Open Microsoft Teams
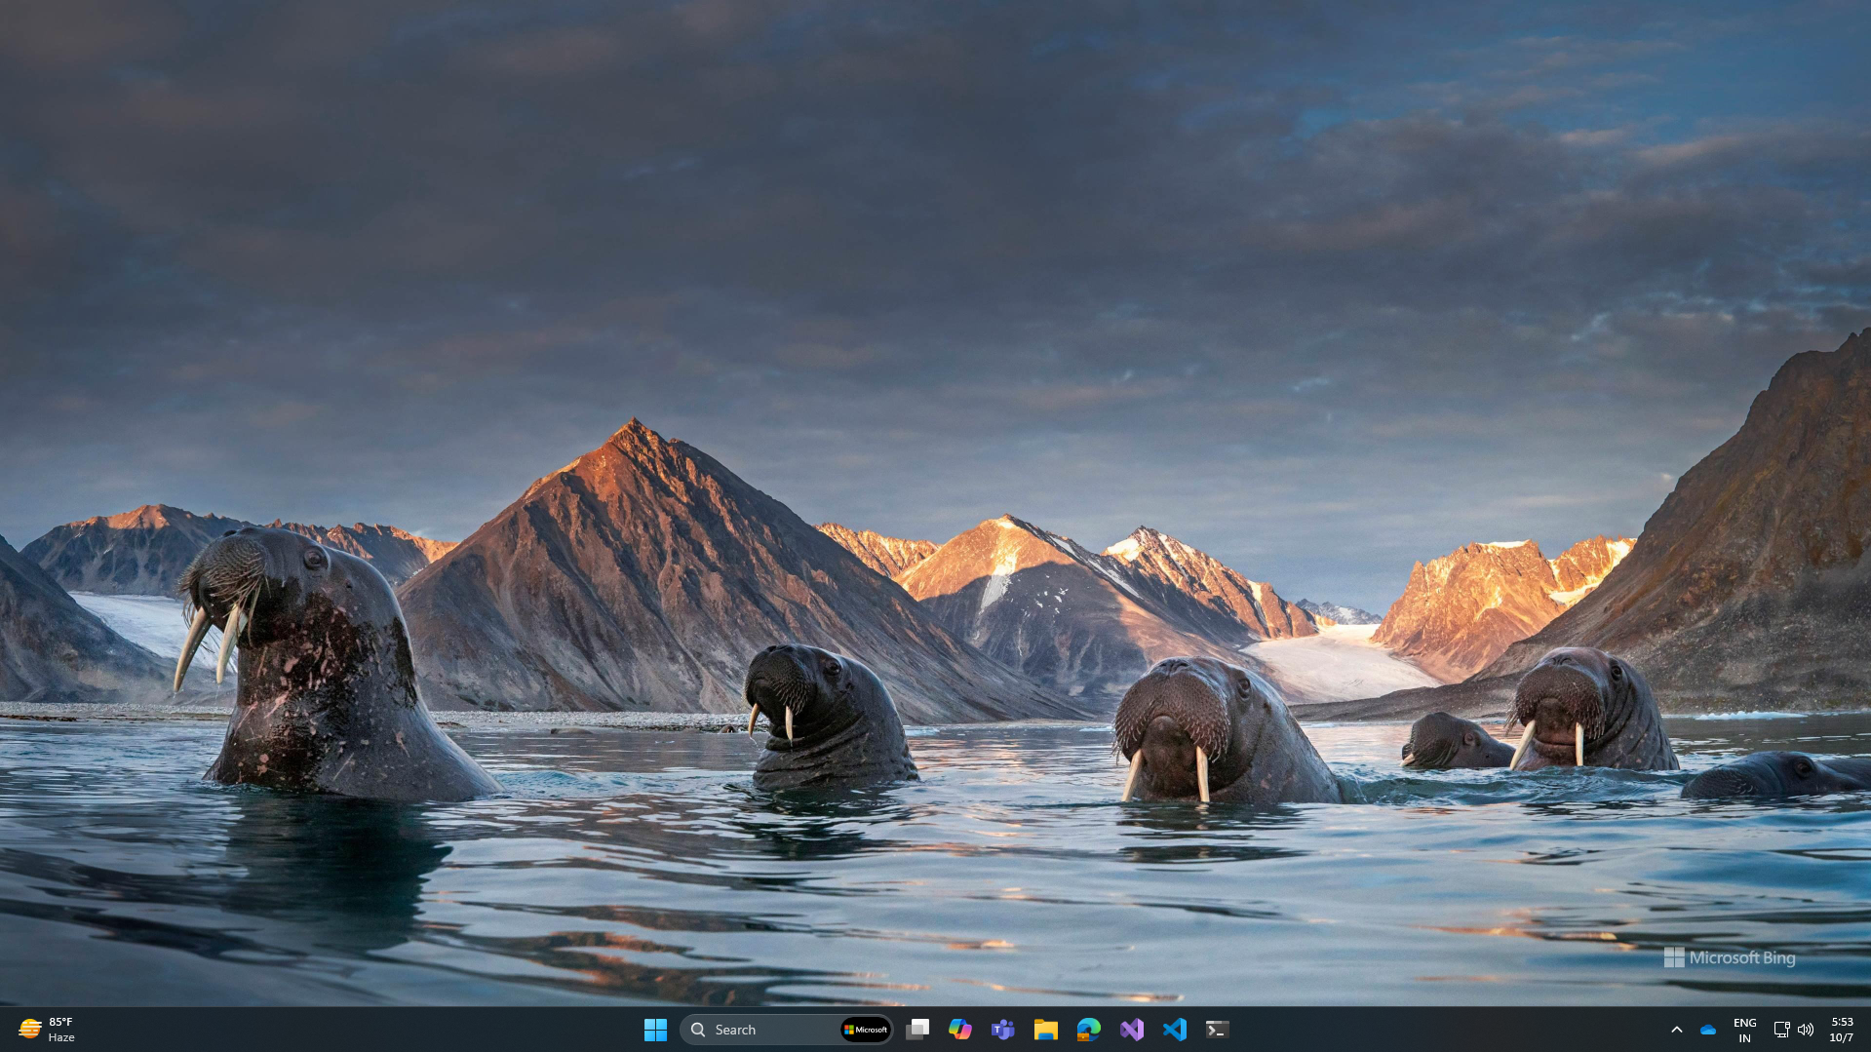This screenshot has height=1052, width=1871. point(1003,1029)
